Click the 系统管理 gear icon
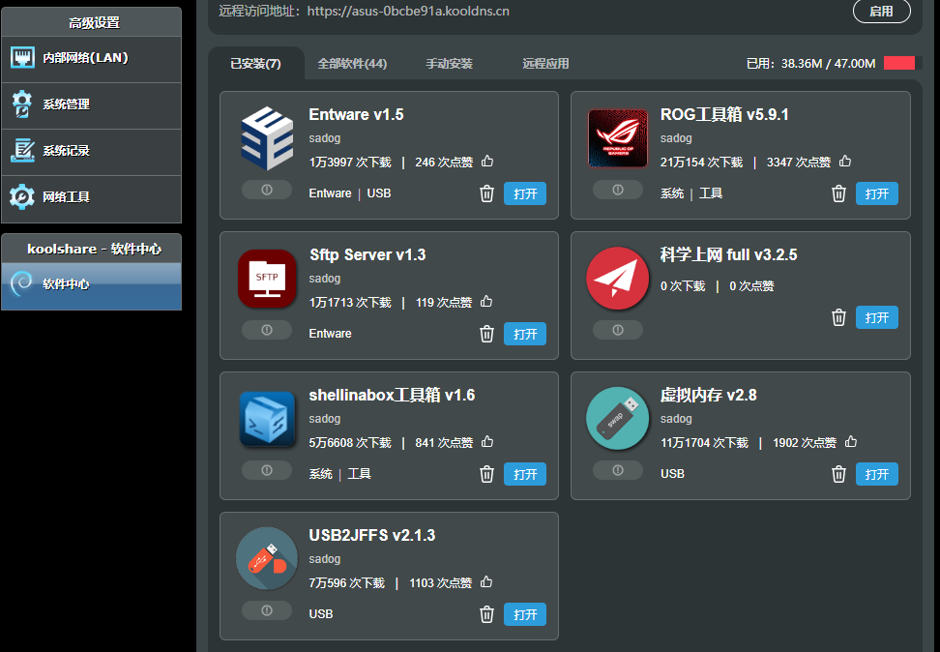 tap(22, 104)
